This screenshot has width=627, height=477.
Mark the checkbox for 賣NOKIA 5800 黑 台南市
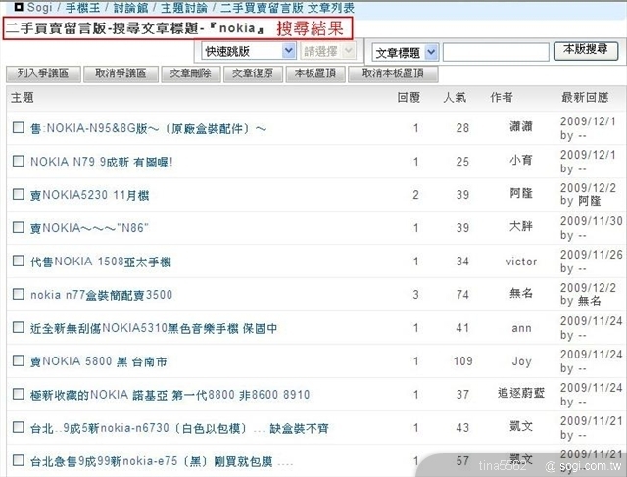point(18,360)
